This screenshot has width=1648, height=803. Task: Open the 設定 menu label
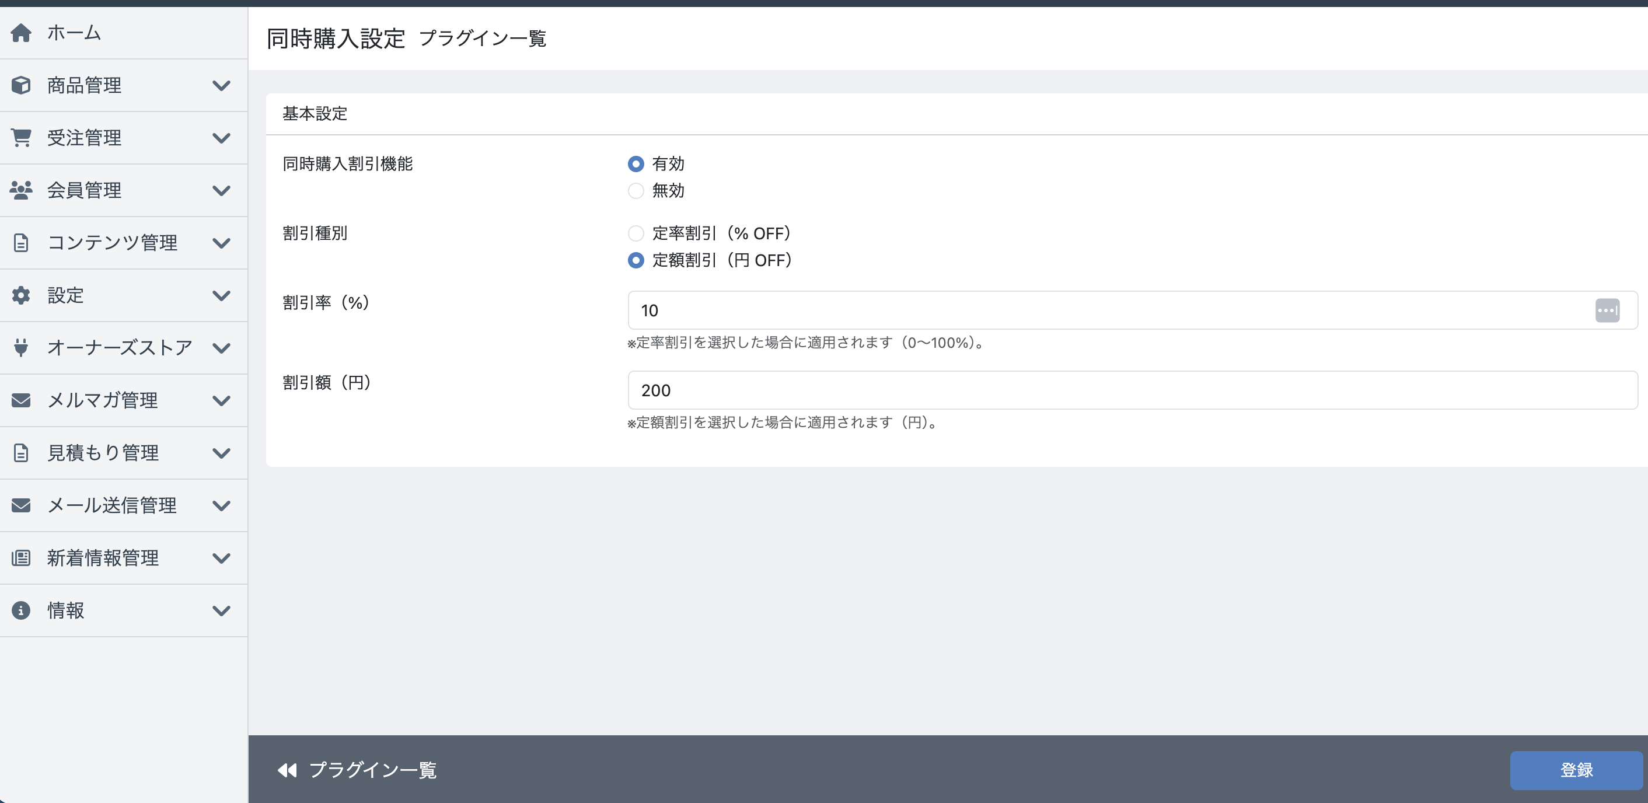tap(65, 295)
